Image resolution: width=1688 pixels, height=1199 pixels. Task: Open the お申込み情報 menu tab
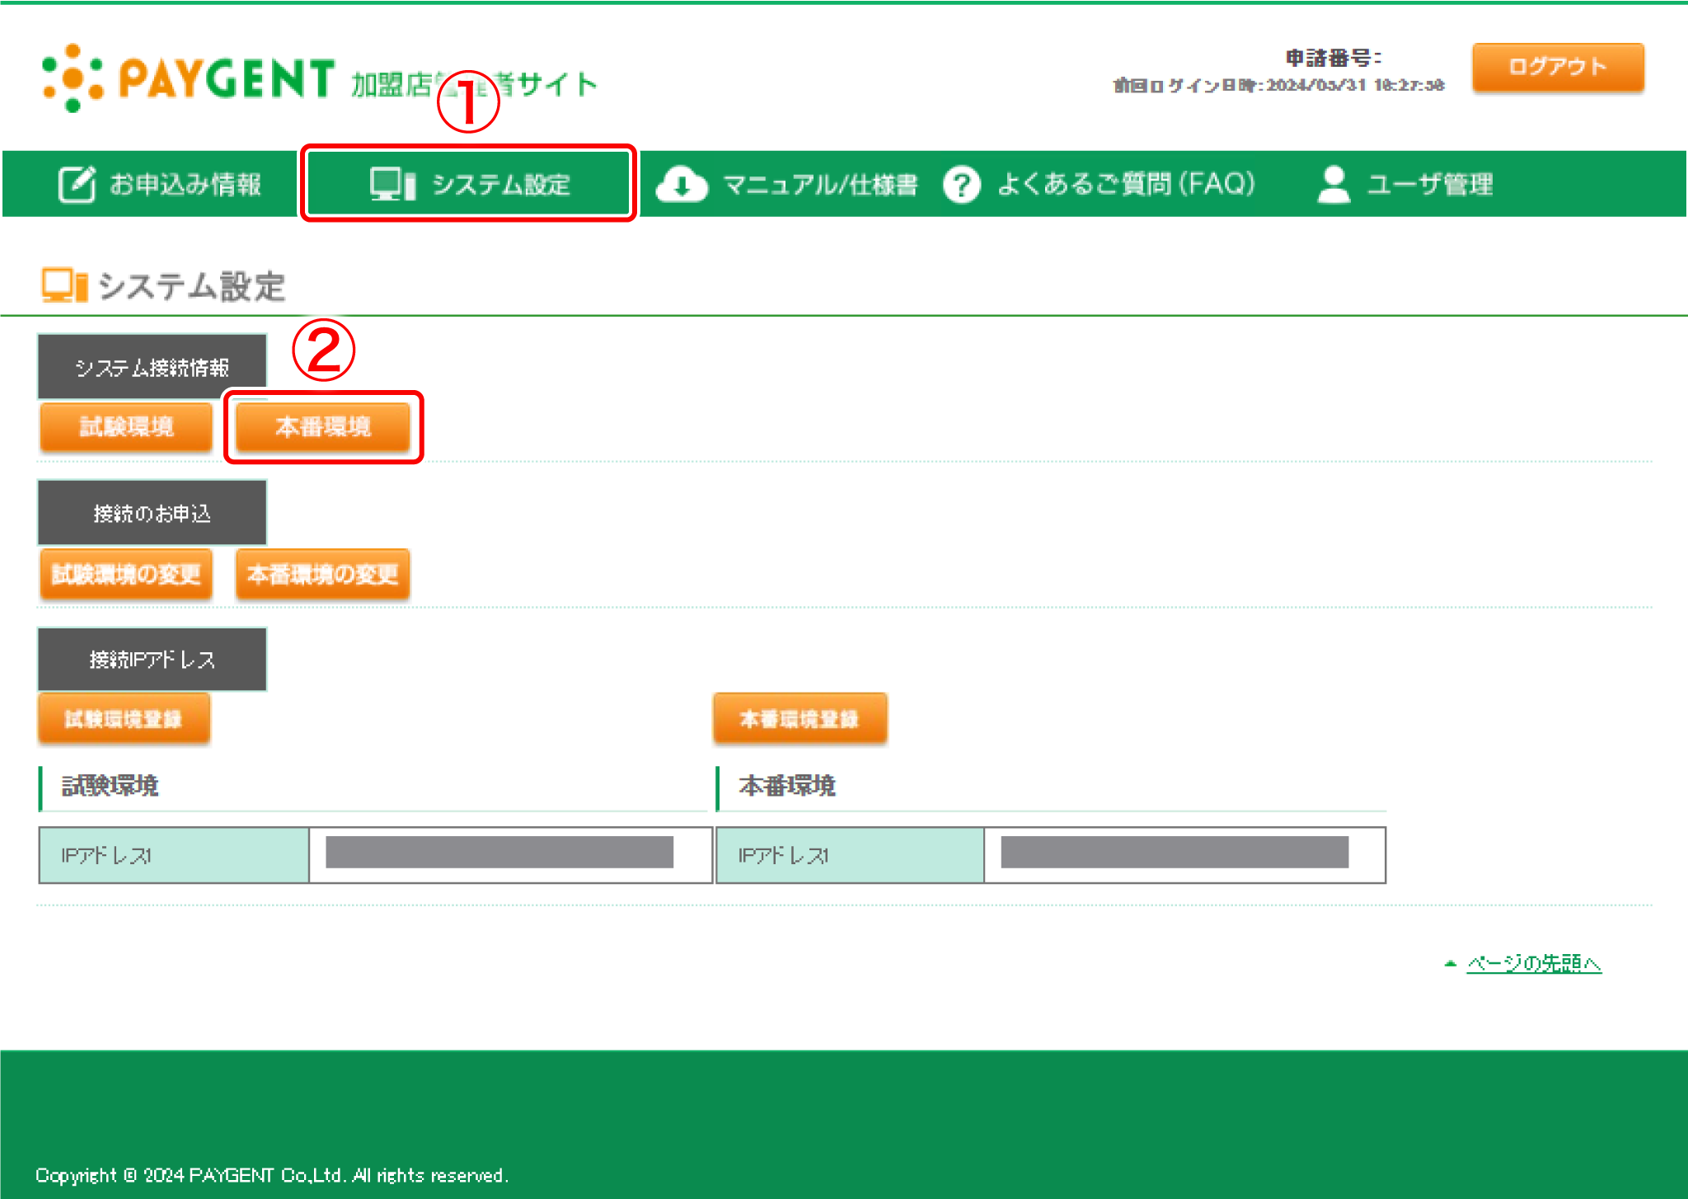tap(185, 184)
